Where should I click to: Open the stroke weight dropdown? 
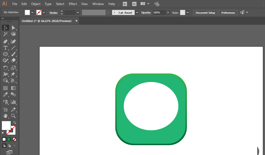pos(78,12)
